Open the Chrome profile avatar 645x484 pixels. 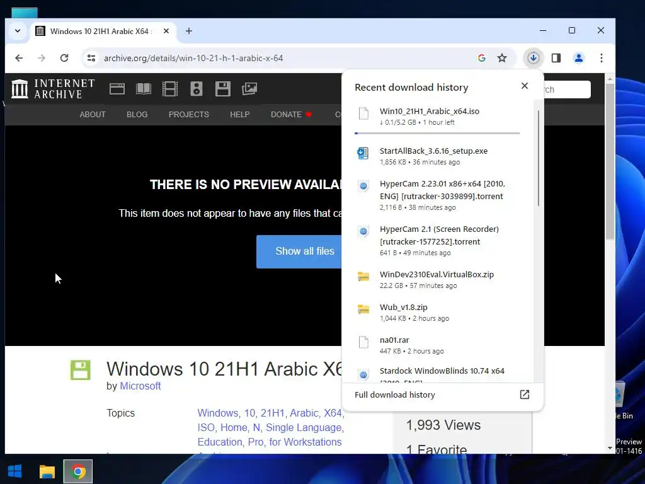(578, 58)
